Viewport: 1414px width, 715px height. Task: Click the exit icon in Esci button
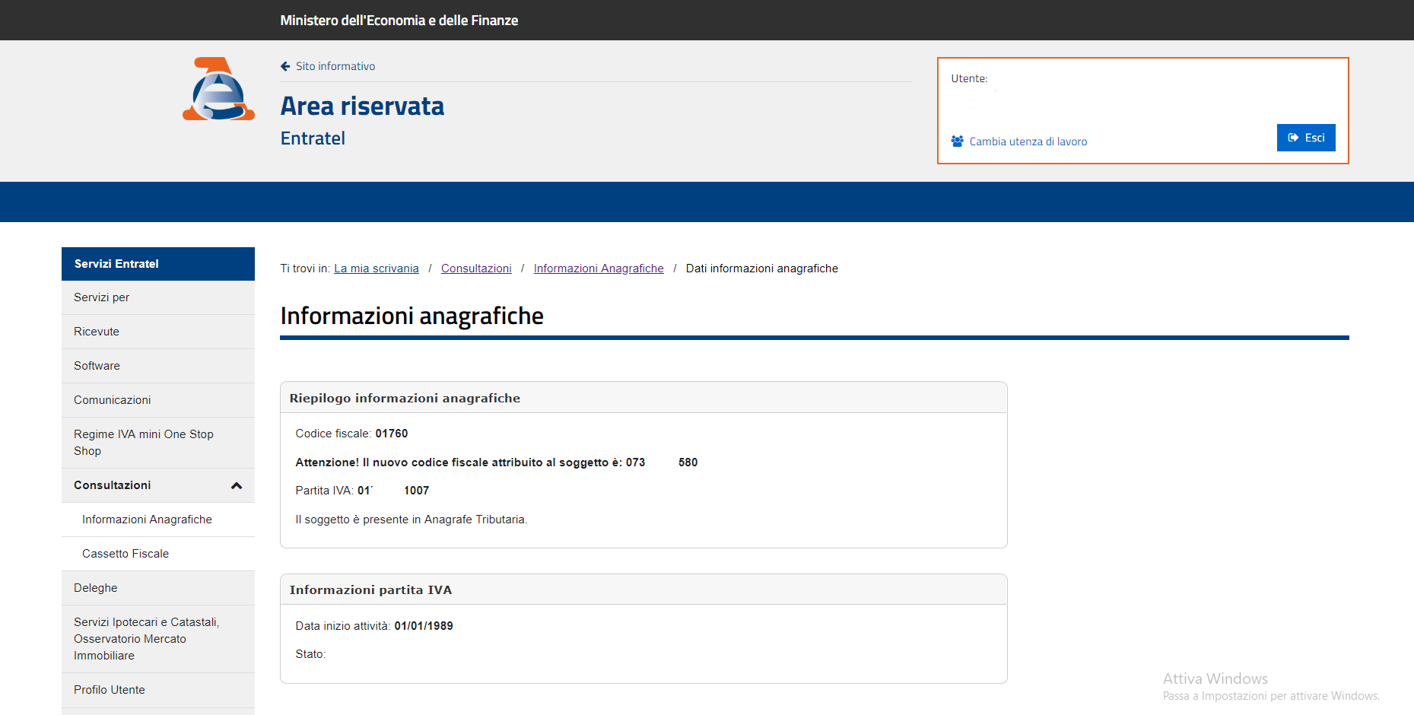[1293, 138]
